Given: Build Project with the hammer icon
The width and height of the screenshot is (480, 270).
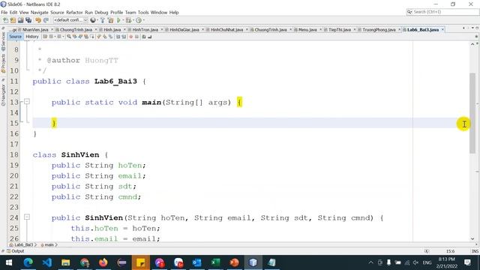Looking at the screenshot, I should tap(102, 20).
